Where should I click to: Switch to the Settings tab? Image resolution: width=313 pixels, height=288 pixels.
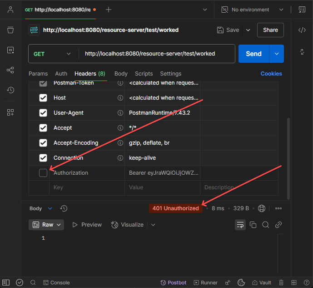[171, 74]
